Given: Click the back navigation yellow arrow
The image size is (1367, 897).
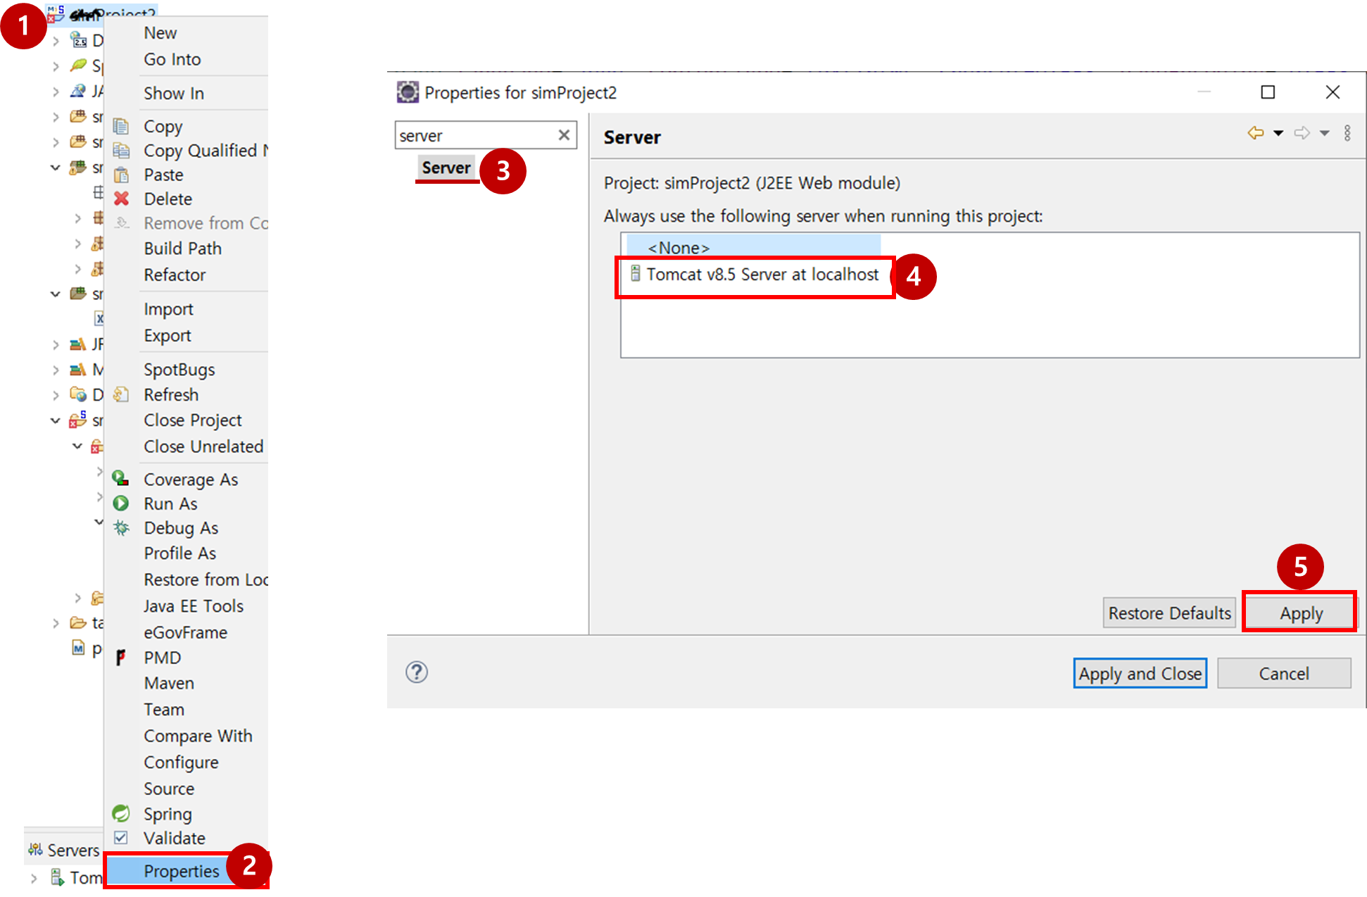Looking at the screenshot, I should click(x=1255, y=133).
